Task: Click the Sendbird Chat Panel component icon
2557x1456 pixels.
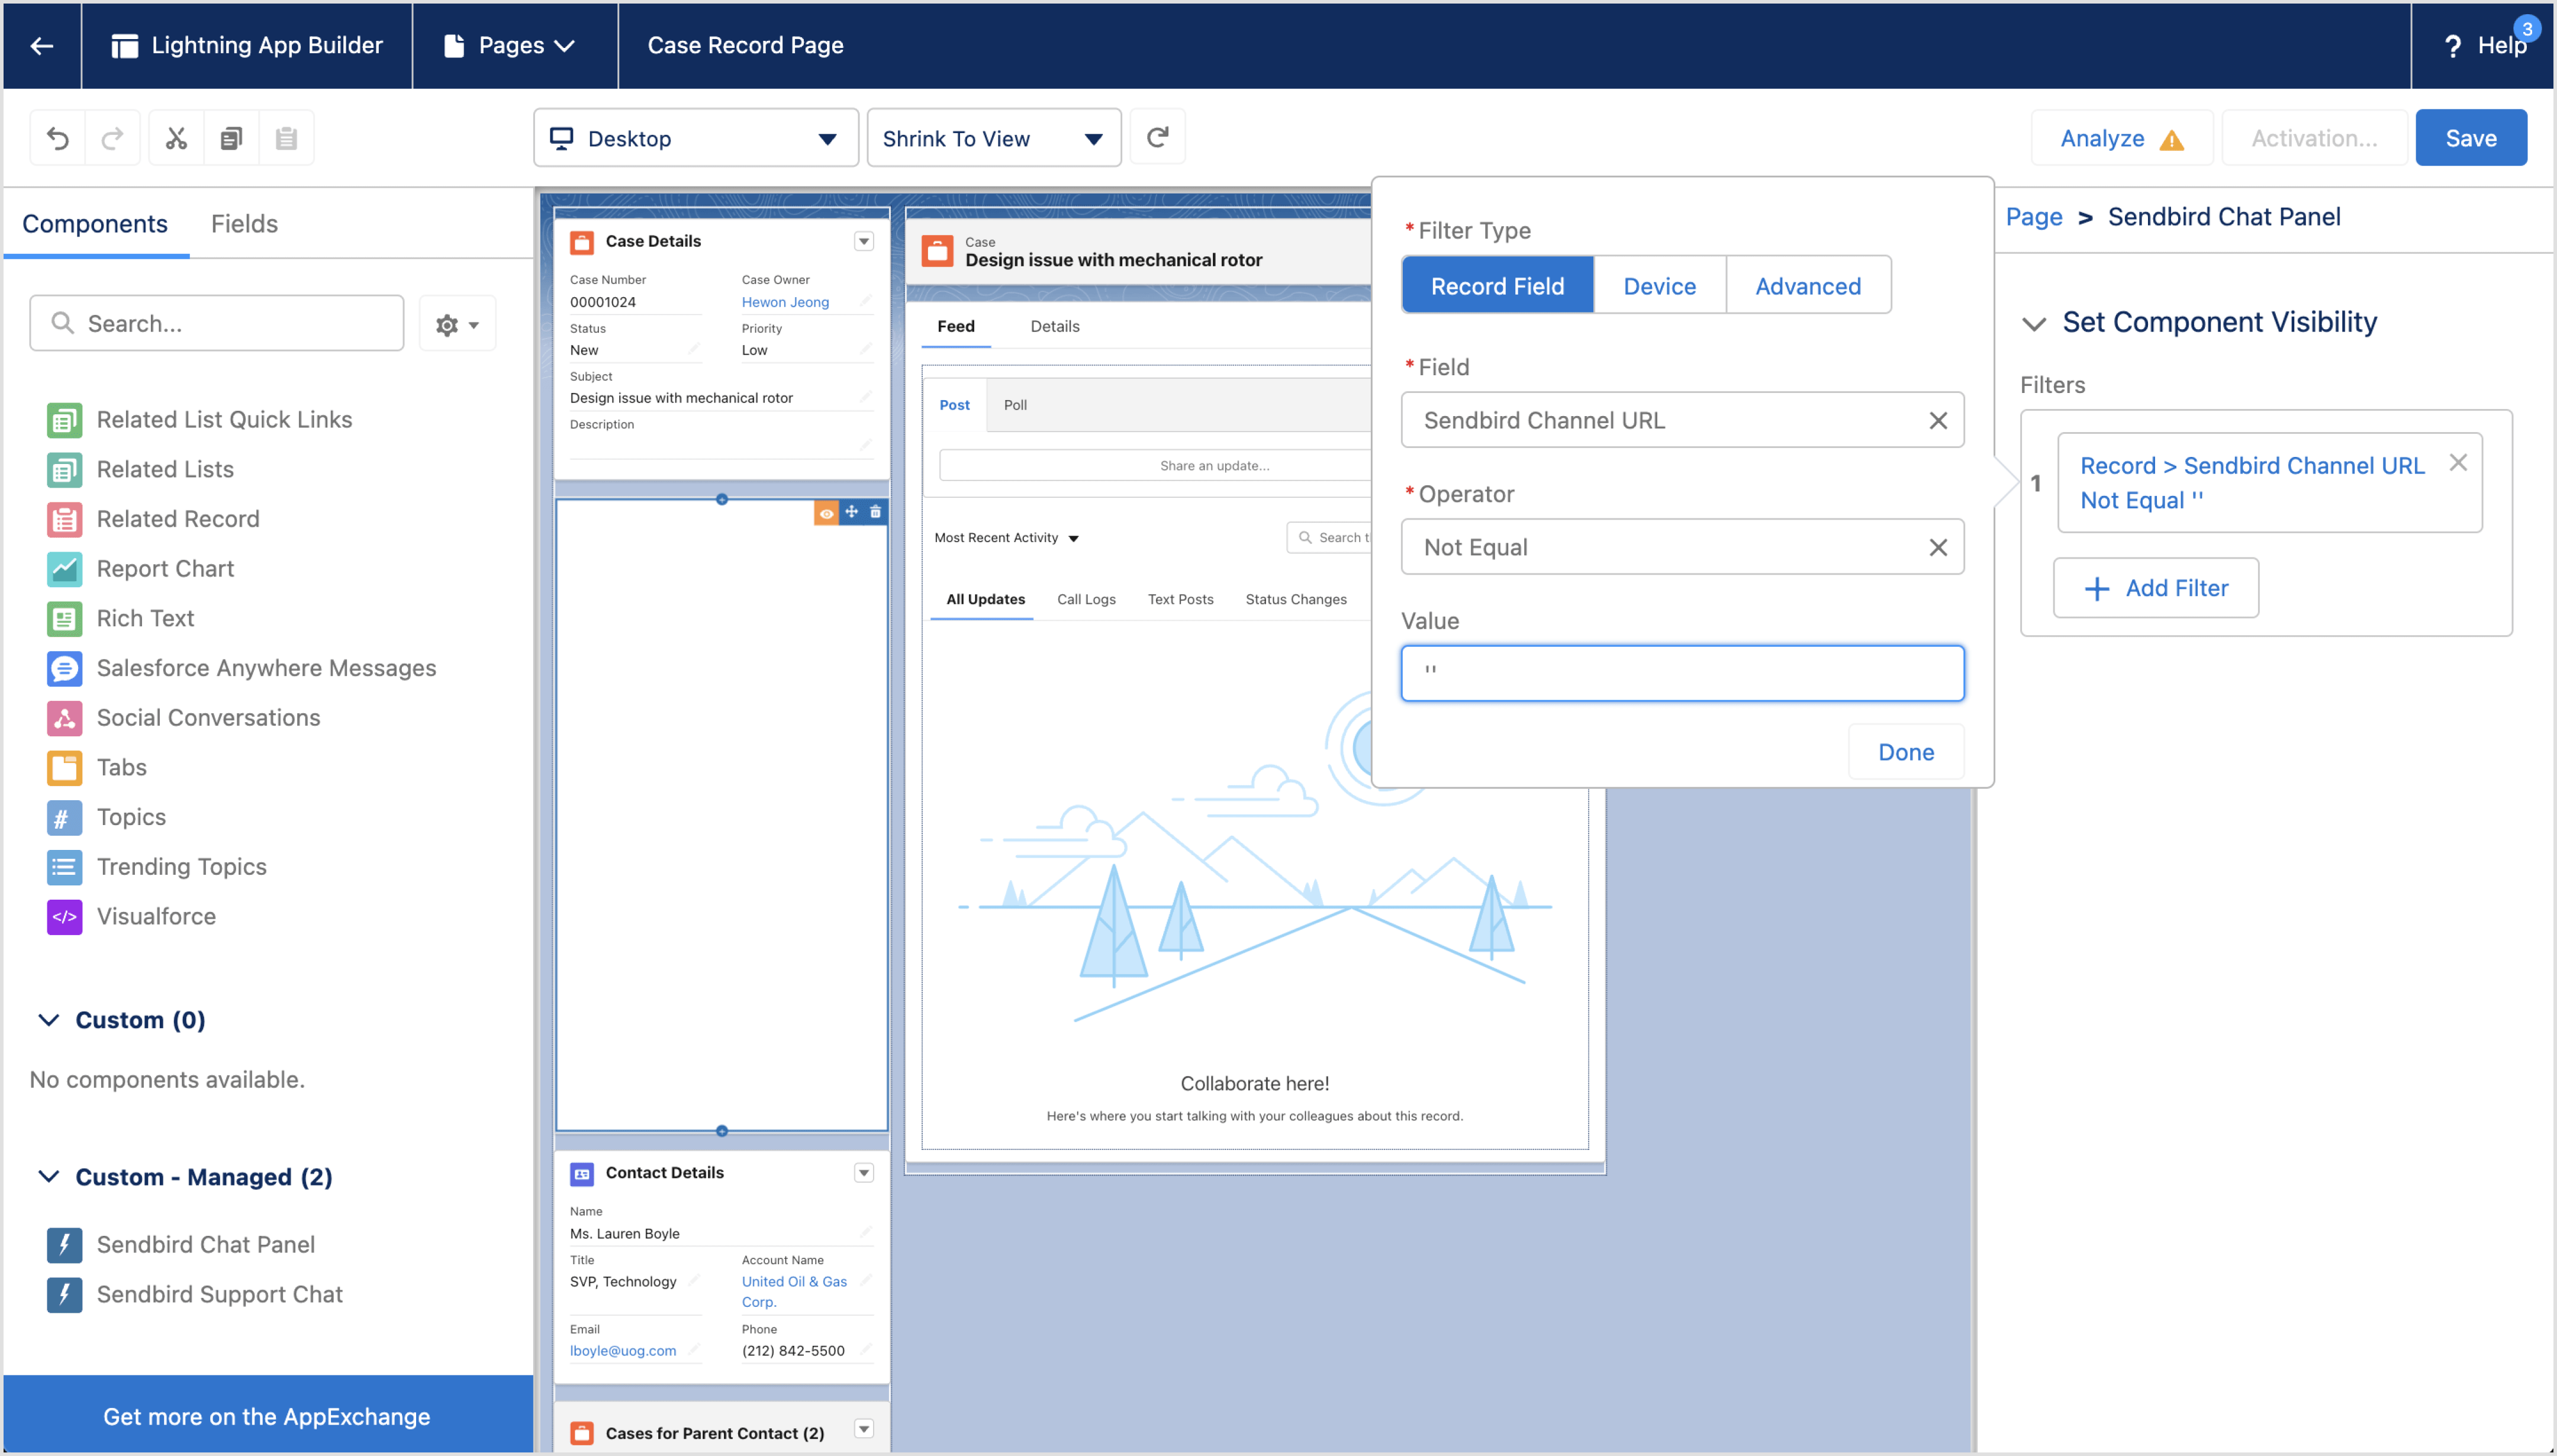Action: click(65, 1244)
